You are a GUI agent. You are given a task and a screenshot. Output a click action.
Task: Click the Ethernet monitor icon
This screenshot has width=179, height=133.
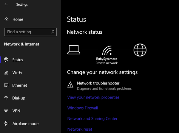(x=6, y=85)
